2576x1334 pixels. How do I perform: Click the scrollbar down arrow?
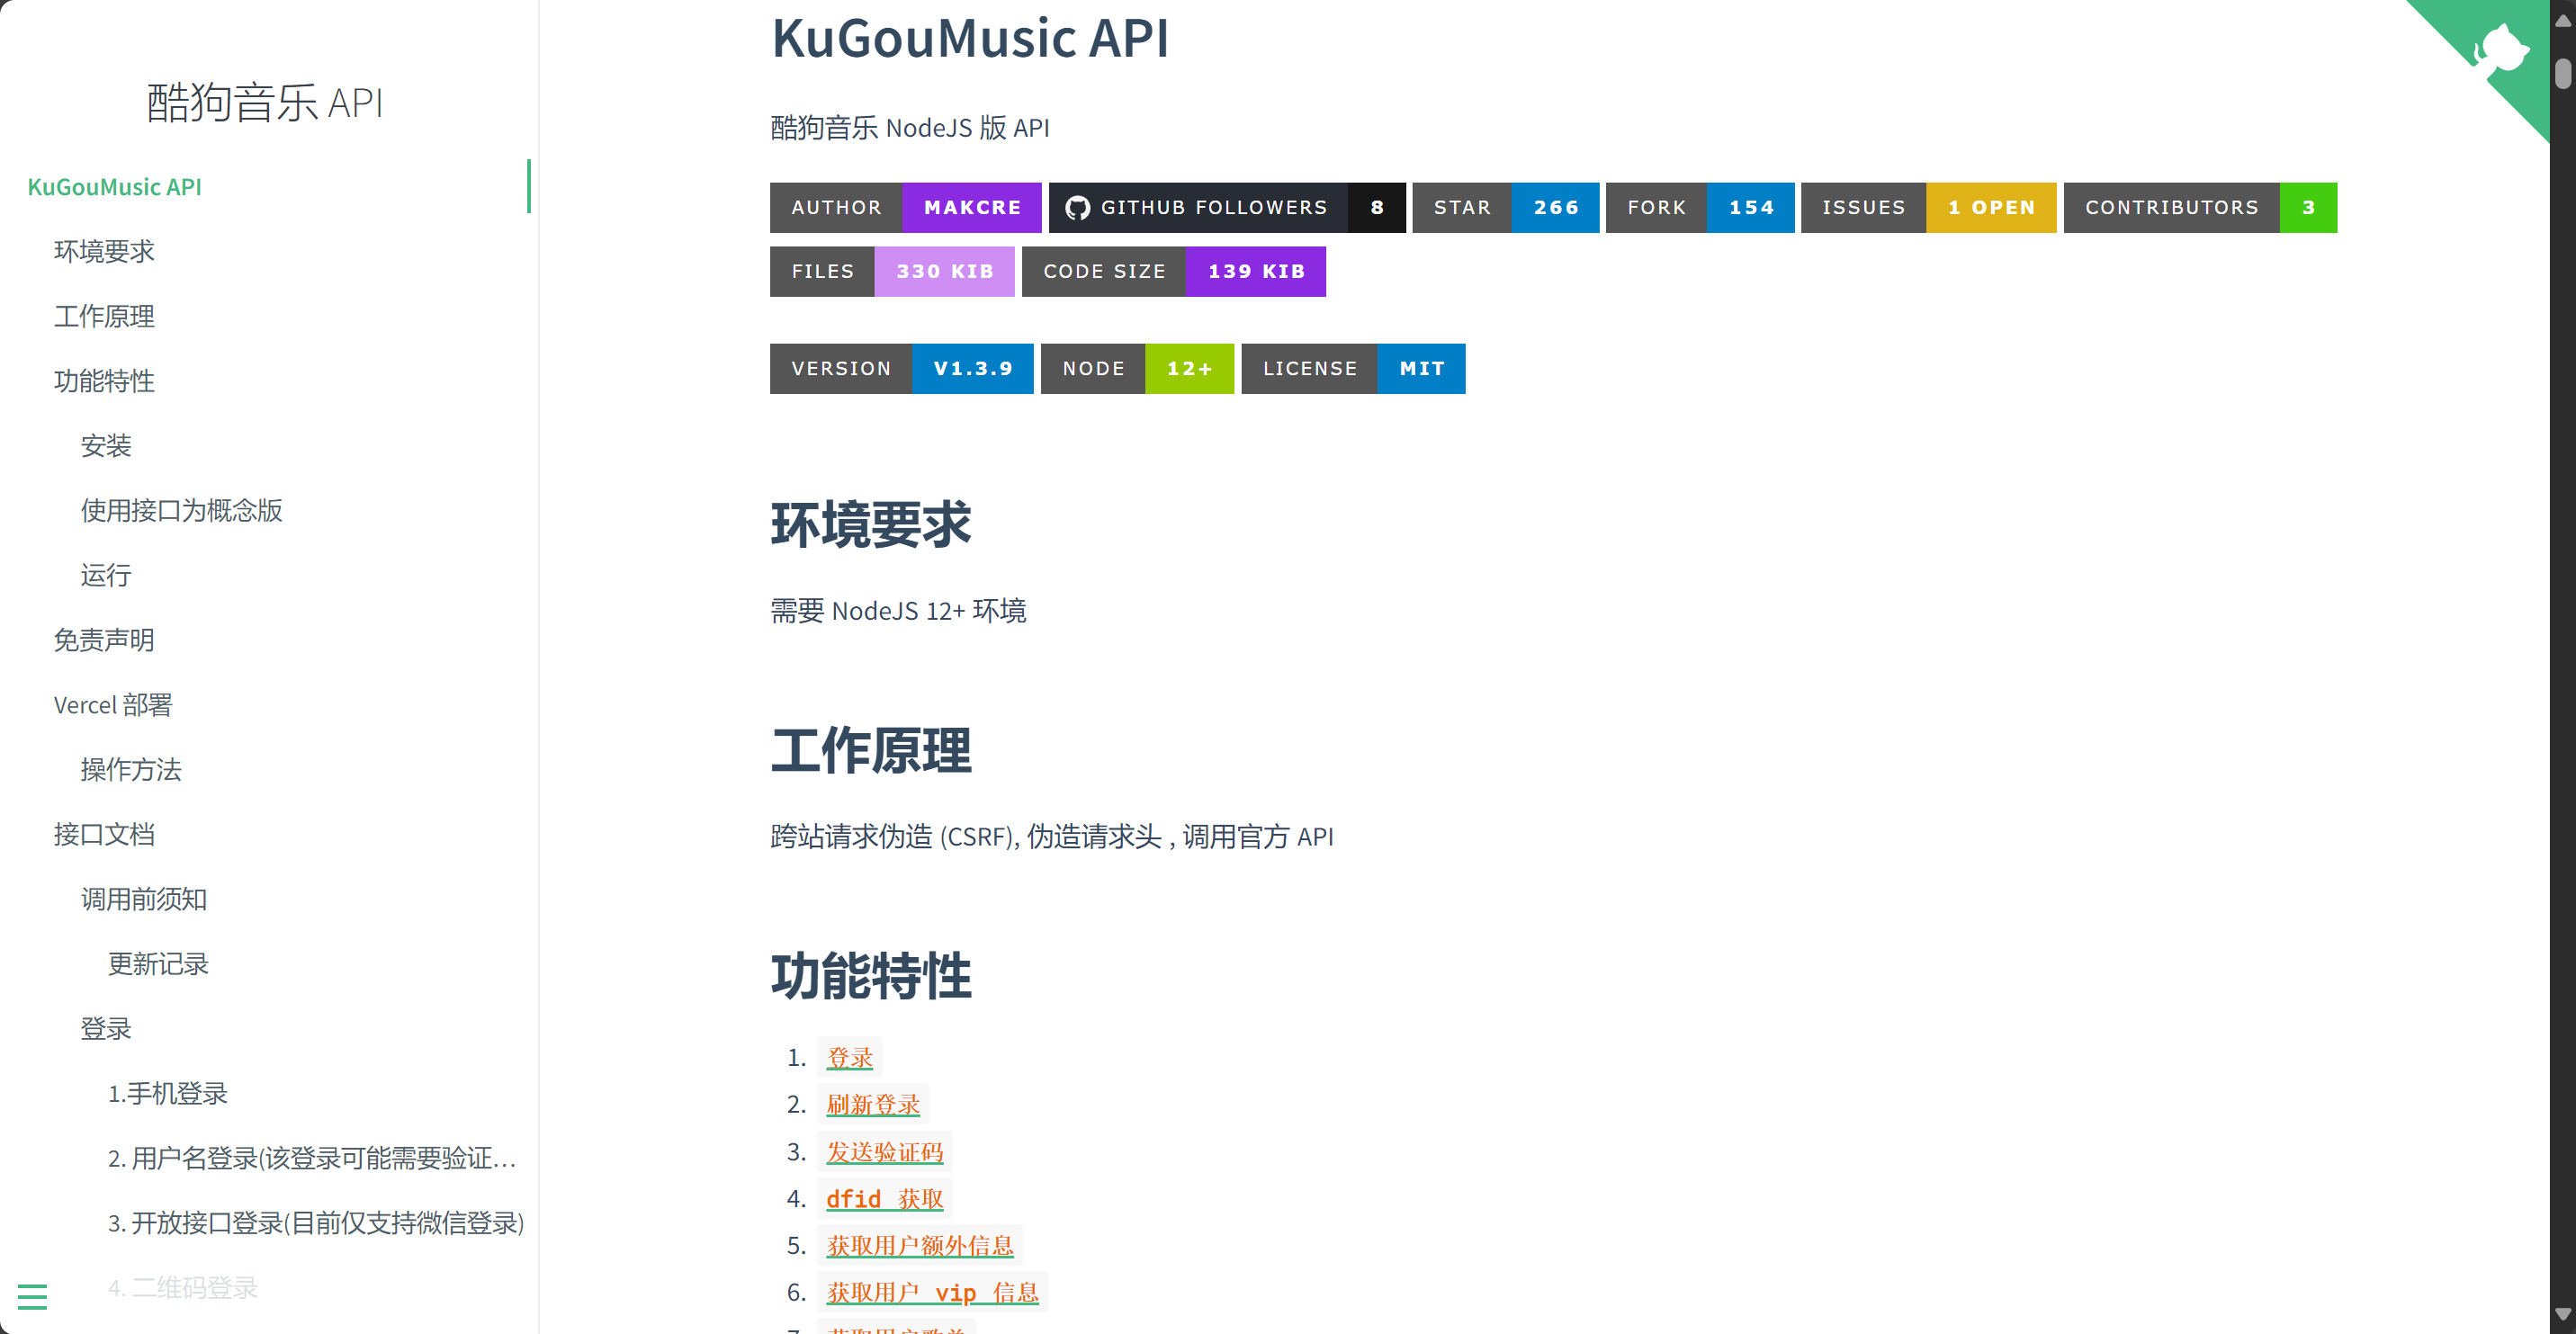coord(2562,1314)
